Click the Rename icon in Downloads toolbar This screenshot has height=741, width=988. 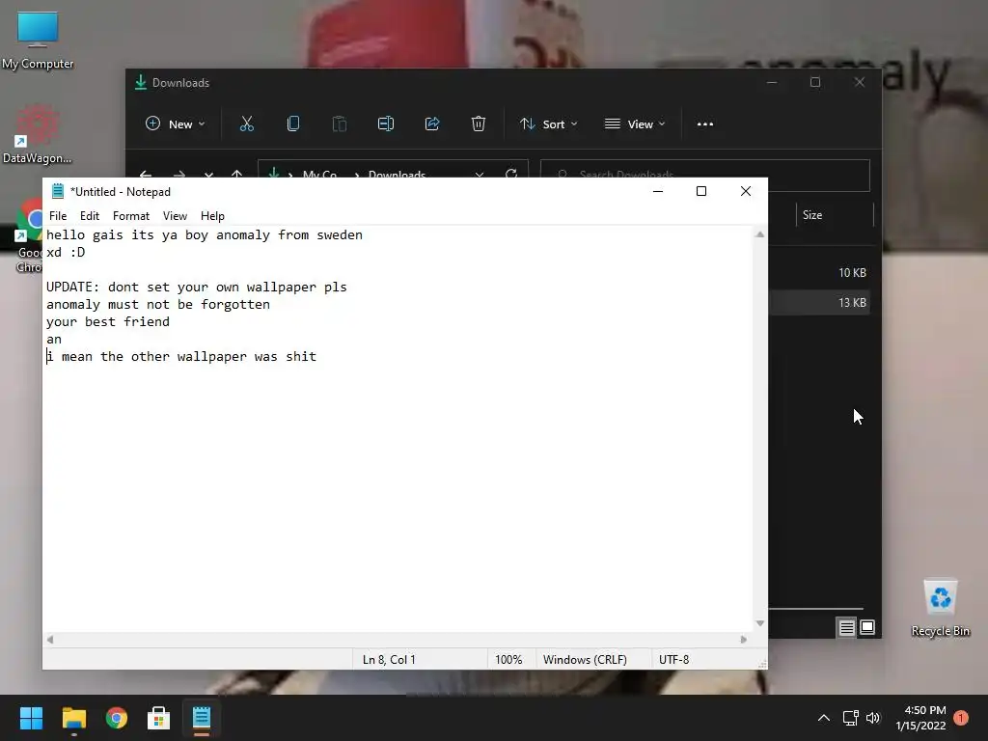point(386,124)
